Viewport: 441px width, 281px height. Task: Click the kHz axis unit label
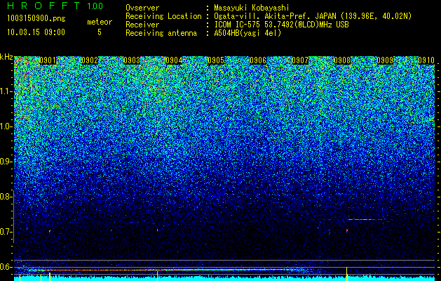point(6,57)
